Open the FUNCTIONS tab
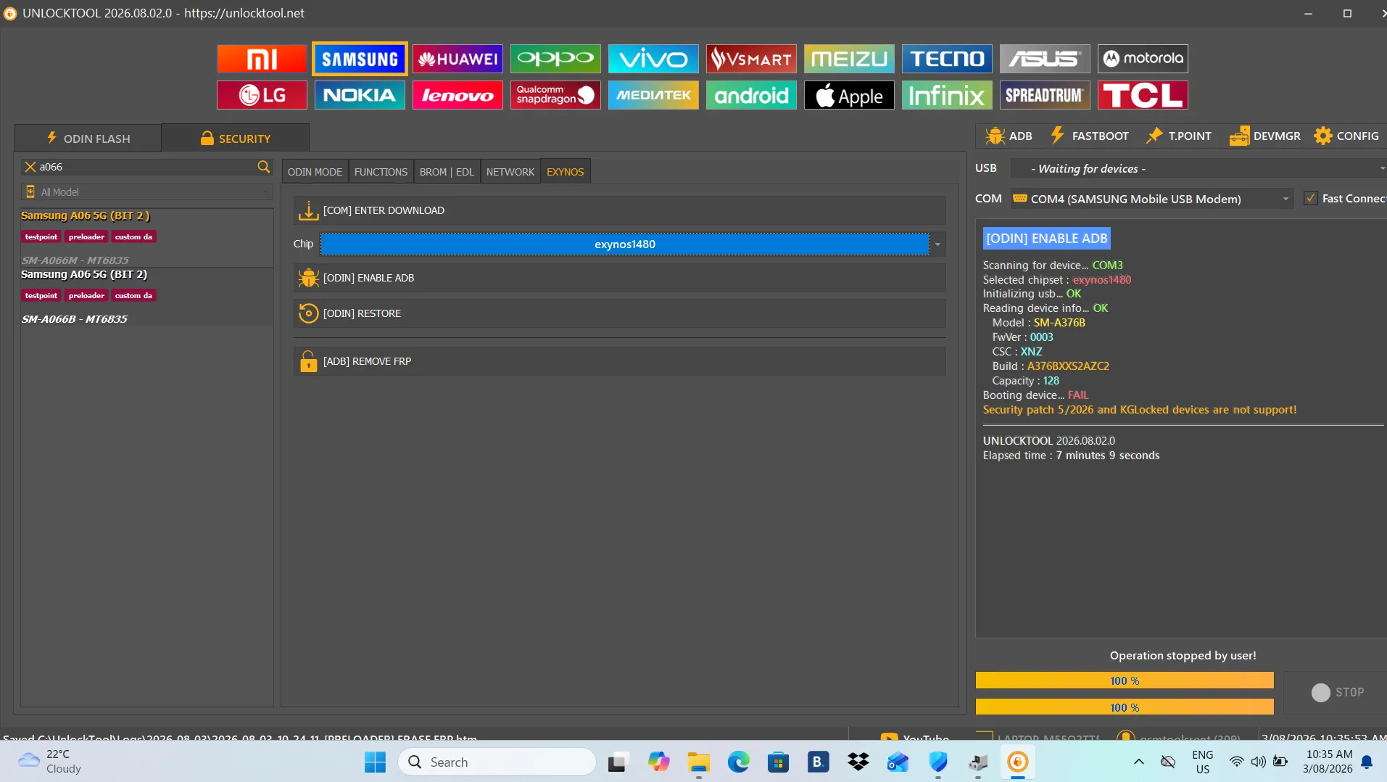Viewport: 1387px width, 782px height. [381, 172]
